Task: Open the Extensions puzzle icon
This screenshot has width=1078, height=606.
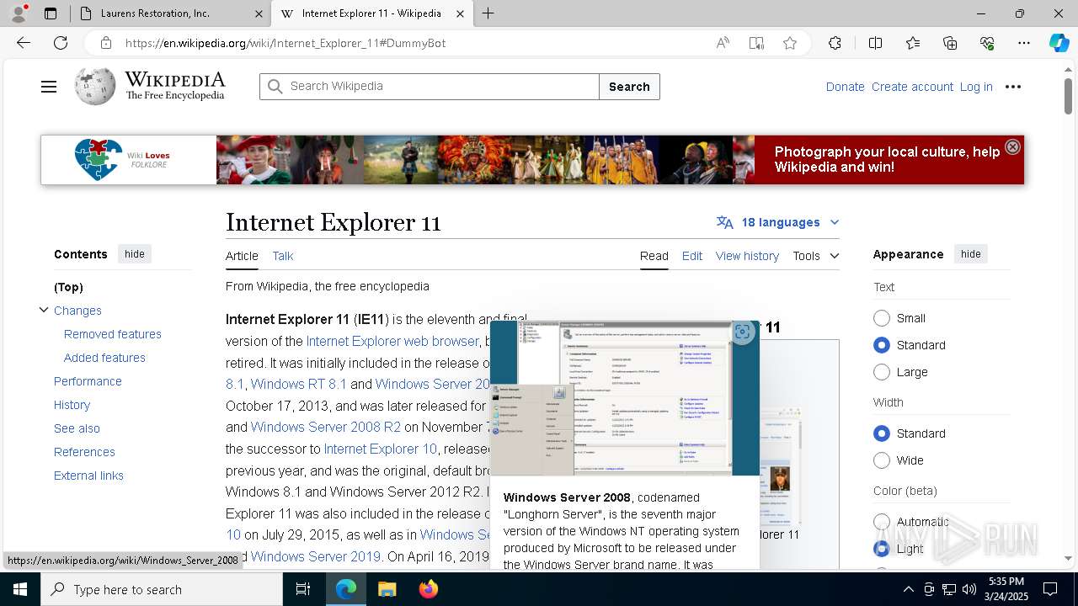Action: (x=835, y=43)
